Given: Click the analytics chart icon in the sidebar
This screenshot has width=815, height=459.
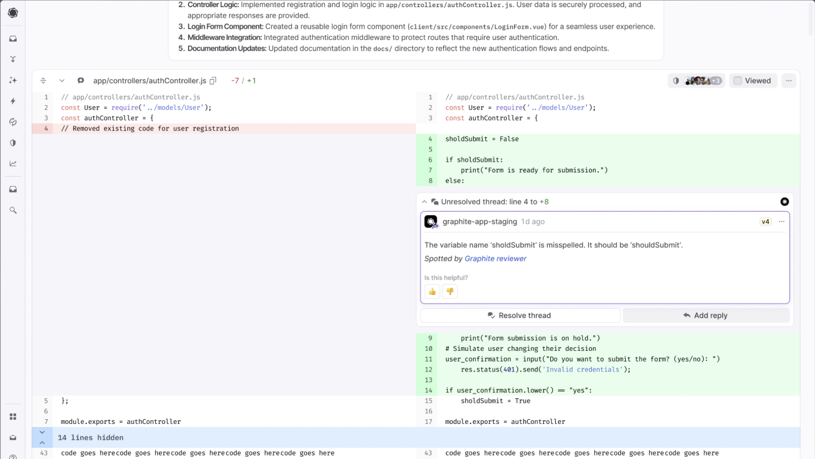Looking at the screenshot, I should coord(12,164).
